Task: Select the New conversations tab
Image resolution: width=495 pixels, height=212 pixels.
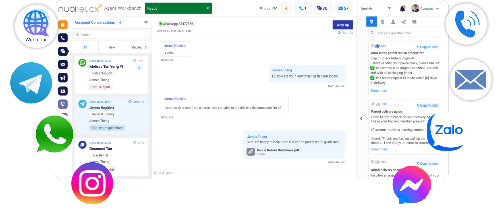Action: (112, 47)
